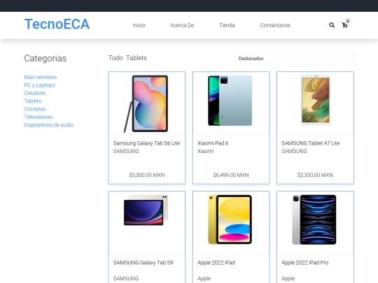Choose the Celulares category
This screenshot has height=283, width=378.
click(x=35, y=93)
